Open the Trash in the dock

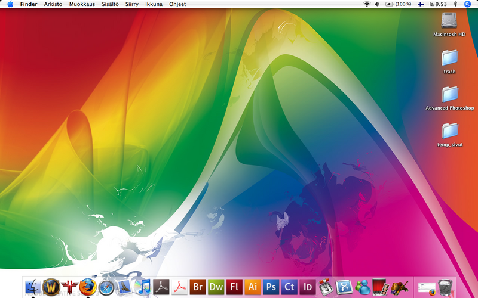click(x=445, y=287)
